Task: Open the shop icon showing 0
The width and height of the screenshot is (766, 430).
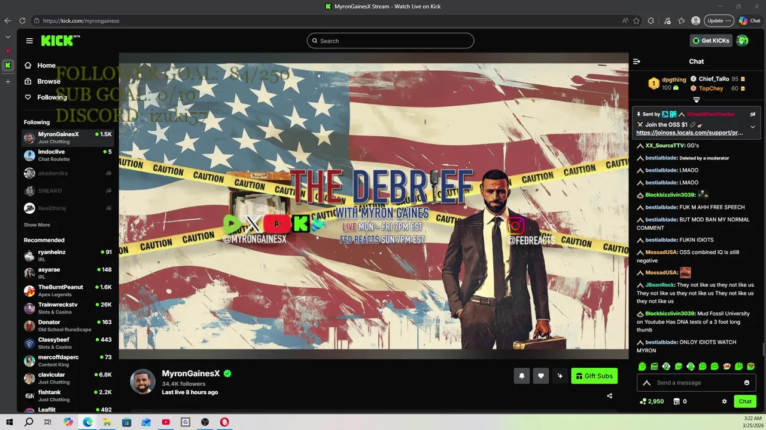Action: [680, 401]
